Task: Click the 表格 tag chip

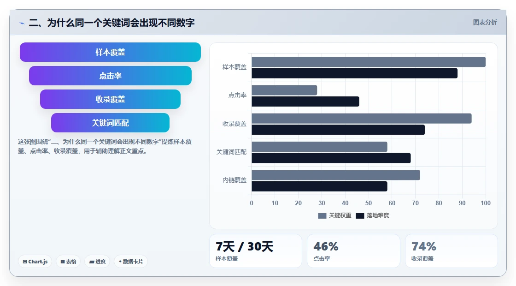Action: click(68, 262)
